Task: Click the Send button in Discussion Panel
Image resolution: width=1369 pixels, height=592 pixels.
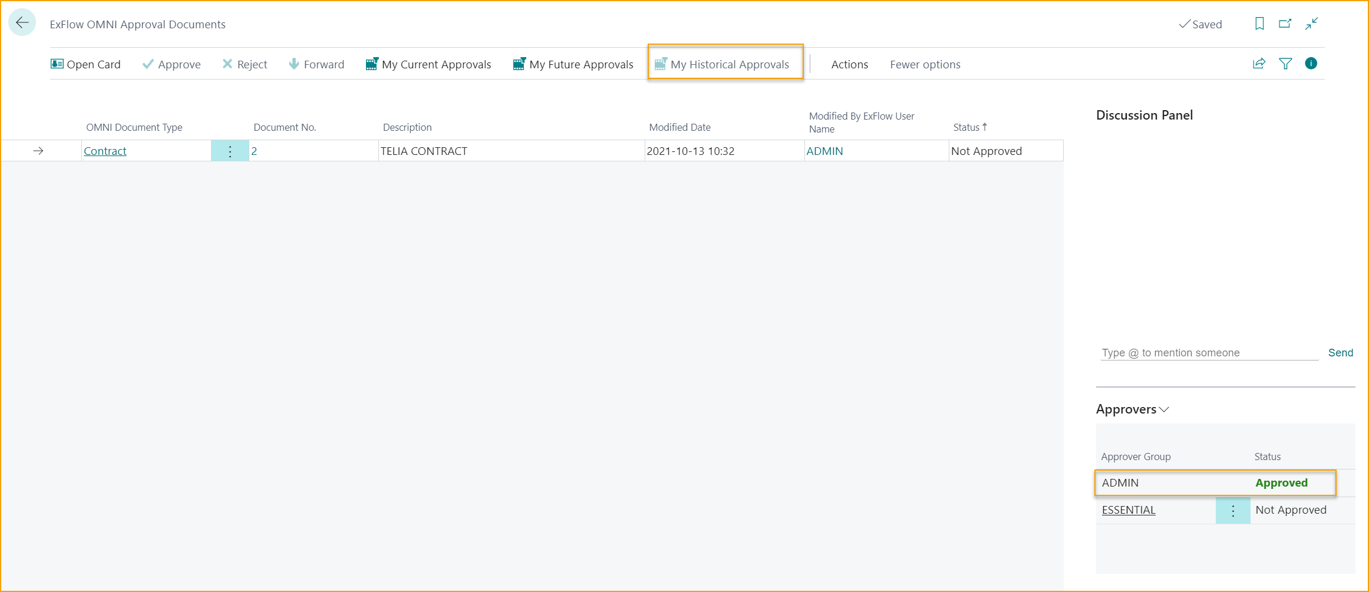Action: point(1341,352)
